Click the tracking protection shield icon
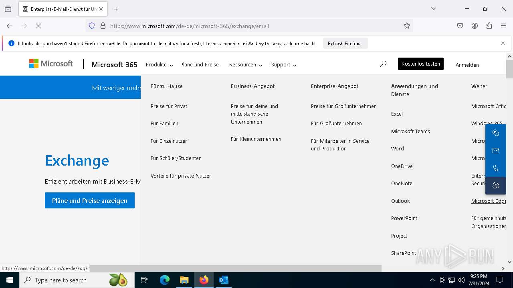 point(92,26)
